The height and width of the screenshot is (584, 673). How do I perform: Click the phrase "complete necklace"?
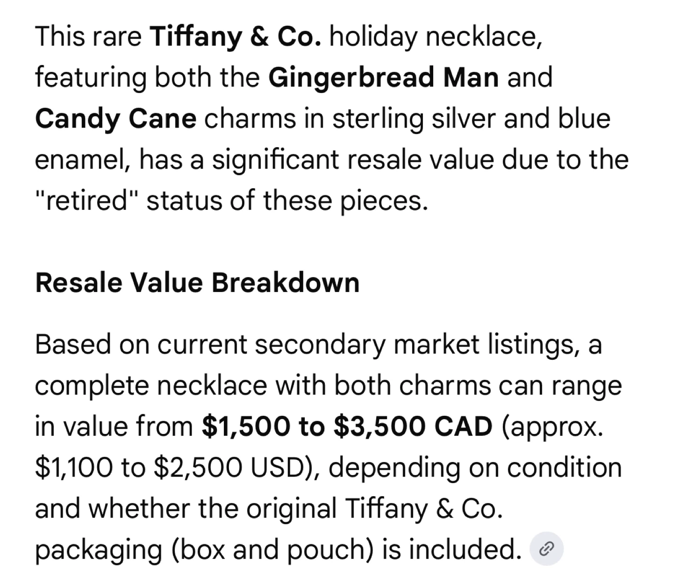150,386
